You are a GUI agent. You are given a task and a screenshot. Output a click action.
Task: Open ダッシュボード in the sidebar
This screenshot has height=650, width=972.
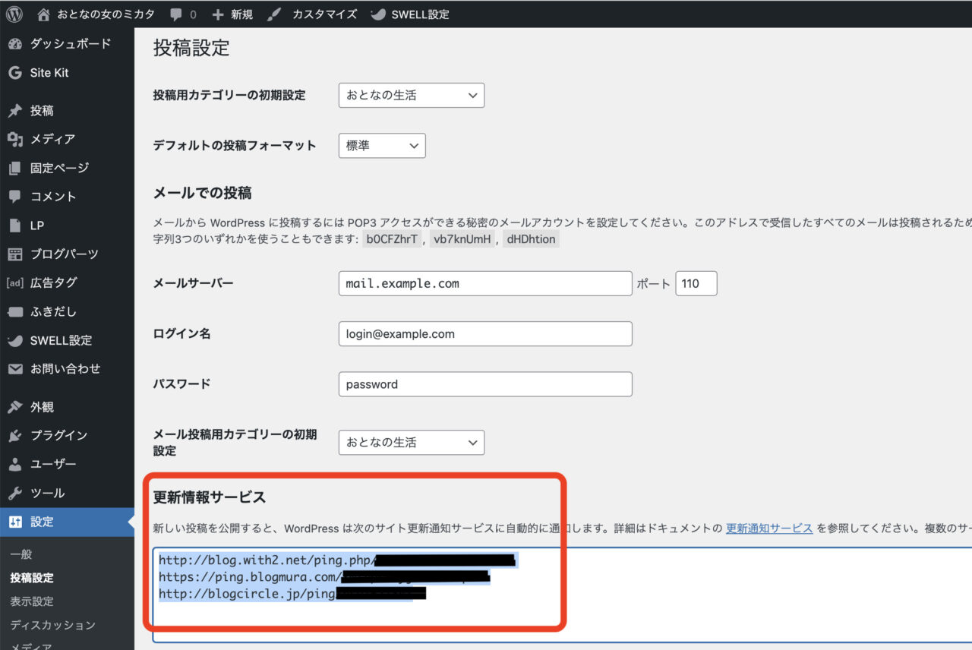70,44
